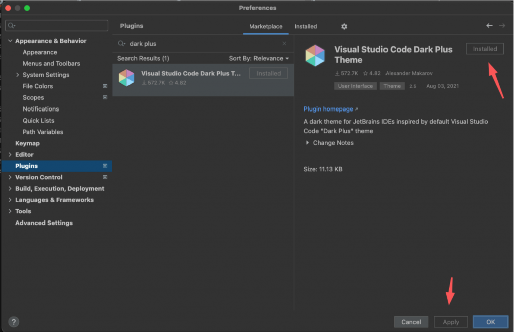Click the Aug 03, 2021 date
The height and width of the screenshot is (332, 514).
click(442, 86)
